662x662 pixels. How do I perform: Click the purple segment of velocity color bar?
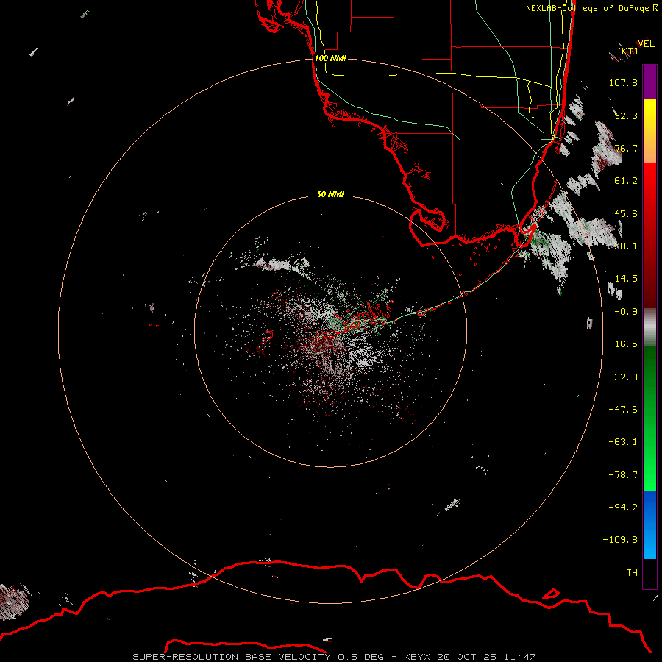click(649, 82)
